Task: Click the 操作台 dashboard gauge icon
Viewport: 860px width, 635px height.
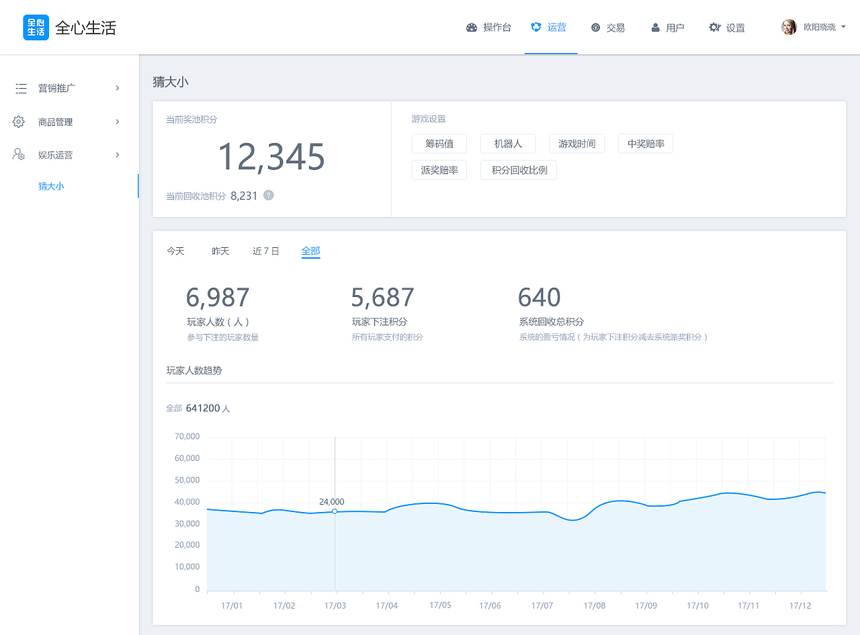Action: tap(472, 28)
